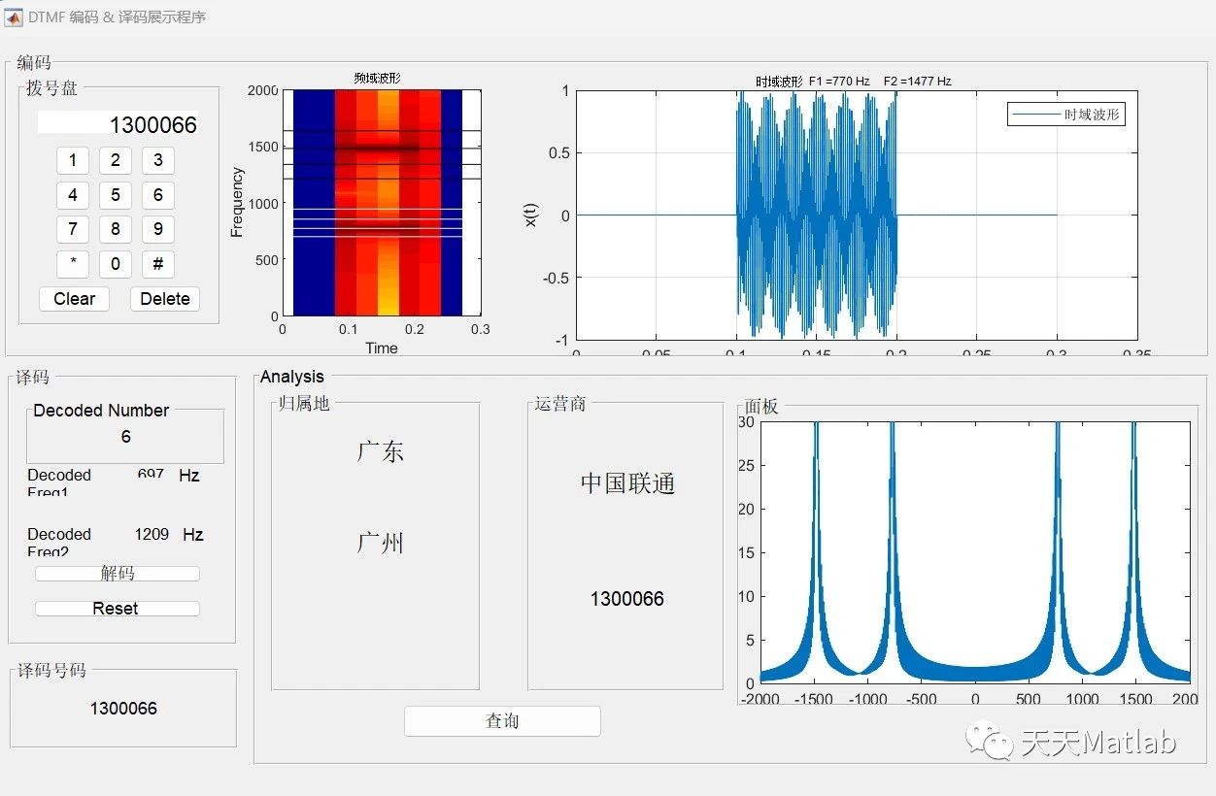This screenshot has width=1216, height=796.
Task: Click the 解码 button to decode the signal
Action: click(x=117, y=573)
